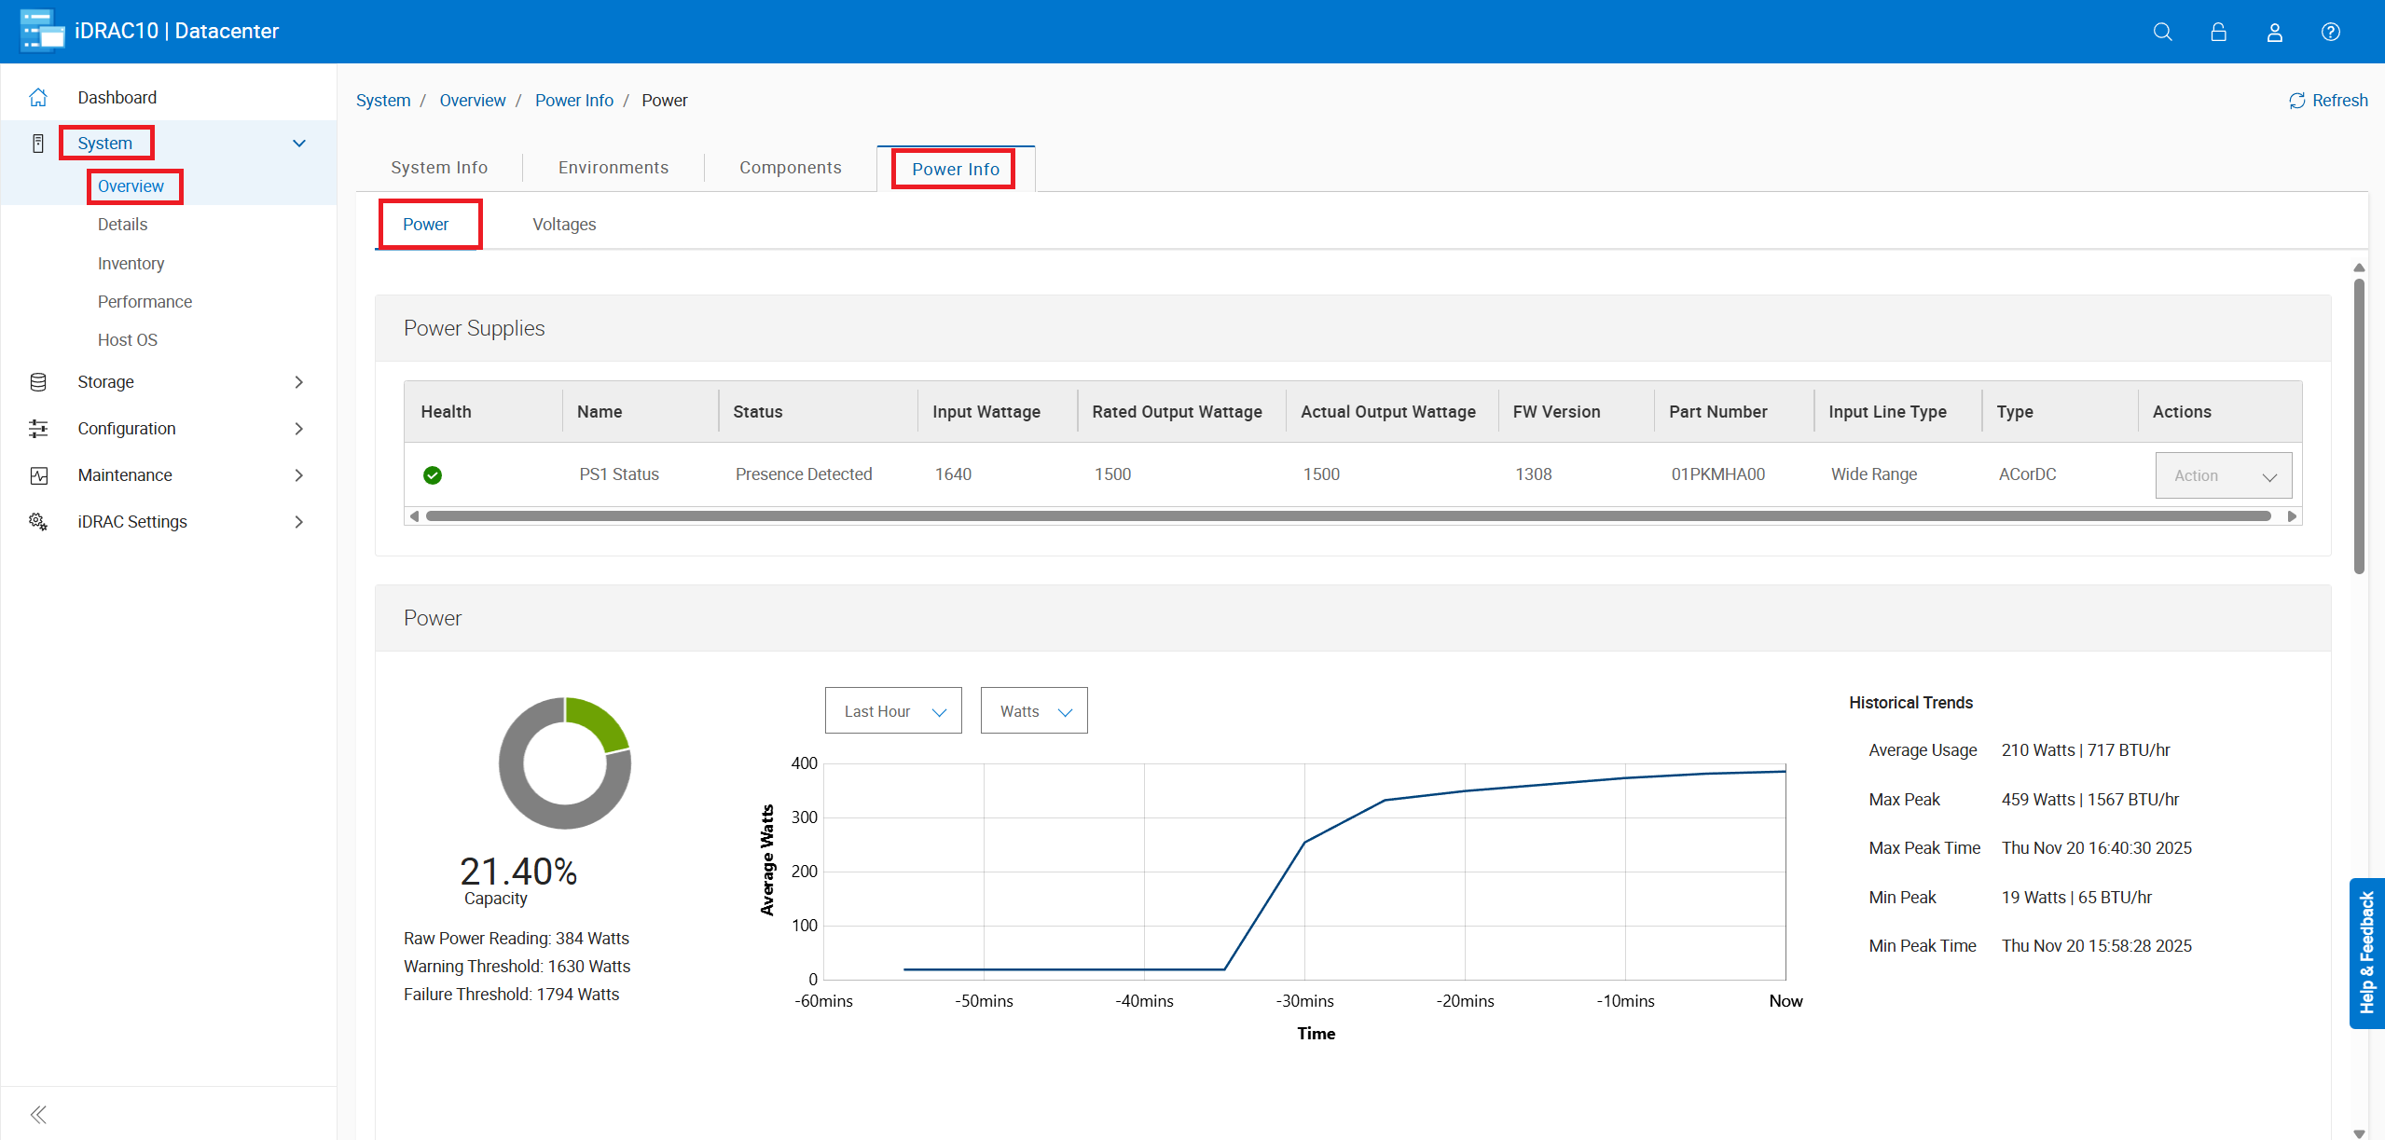Open the Watts unit dropdown
The width and height of the screenshot is (2385, 1140).
pos(1033,711)
